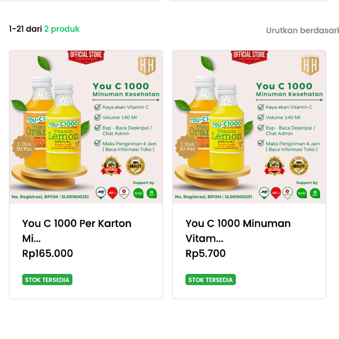
Task: Click the Rp5.700 price
Action: [206, 254]
